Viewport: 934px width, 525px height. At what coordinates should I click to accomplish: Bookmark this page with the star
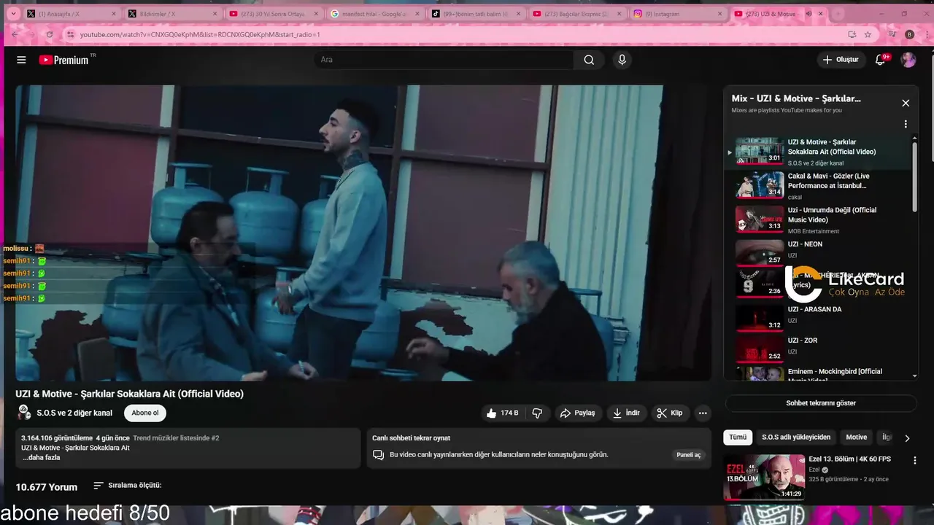(868, 34)
